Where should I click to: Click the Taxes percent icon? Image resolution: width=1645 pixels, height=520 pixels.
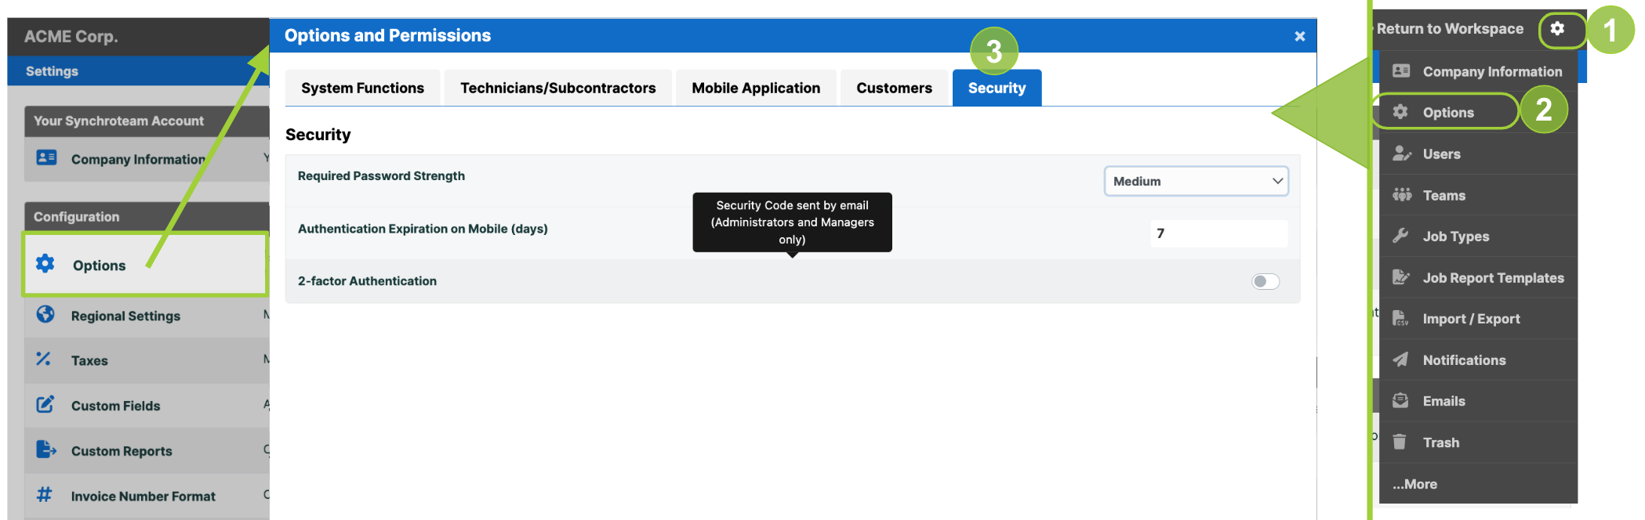pos(44,359)
